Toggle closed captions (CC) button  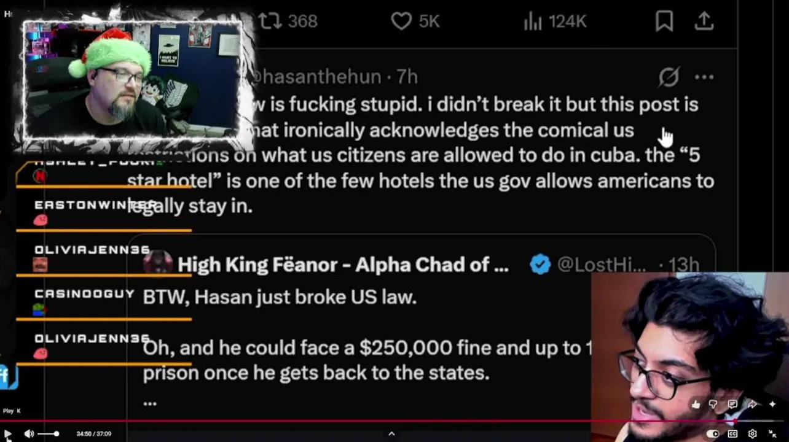732,433
